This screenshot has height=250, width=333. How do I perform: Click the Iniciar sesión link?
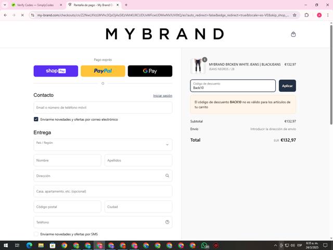(163, 96)
